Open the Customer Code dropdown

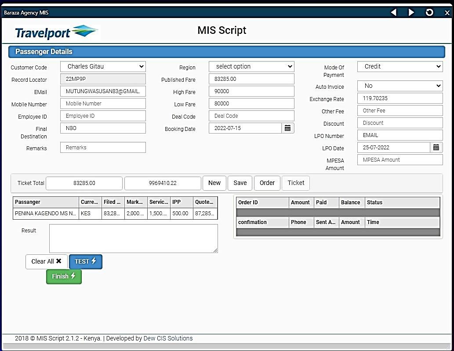[x=103, y=67]
